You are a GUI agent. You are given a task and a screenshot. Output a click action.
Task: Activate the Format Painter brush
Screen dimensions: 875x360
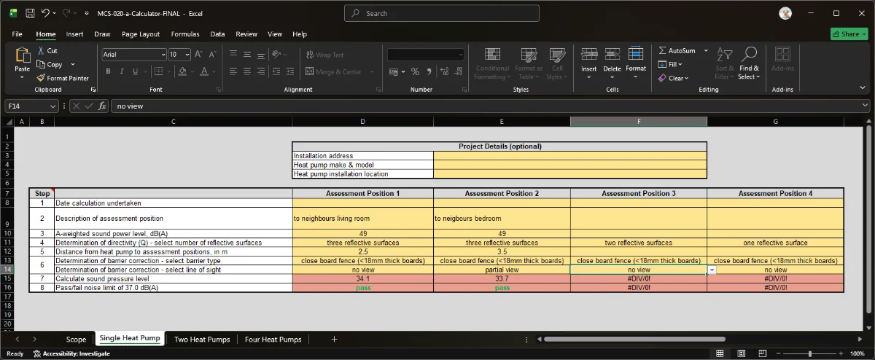coord(41,78)
